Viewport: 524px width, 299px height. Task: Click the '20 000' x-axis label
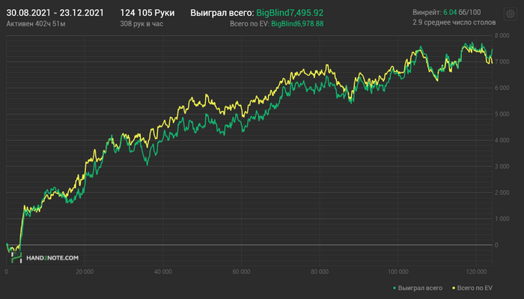point(85,271)
